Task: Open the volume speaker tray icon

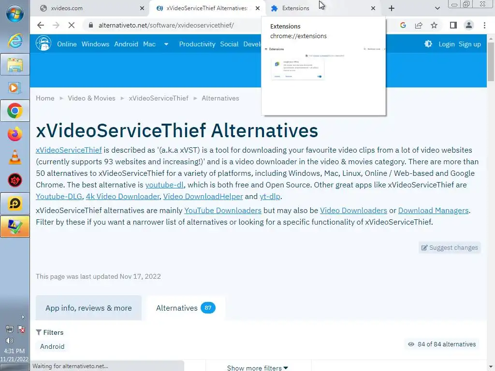Action: click(10, 341)
